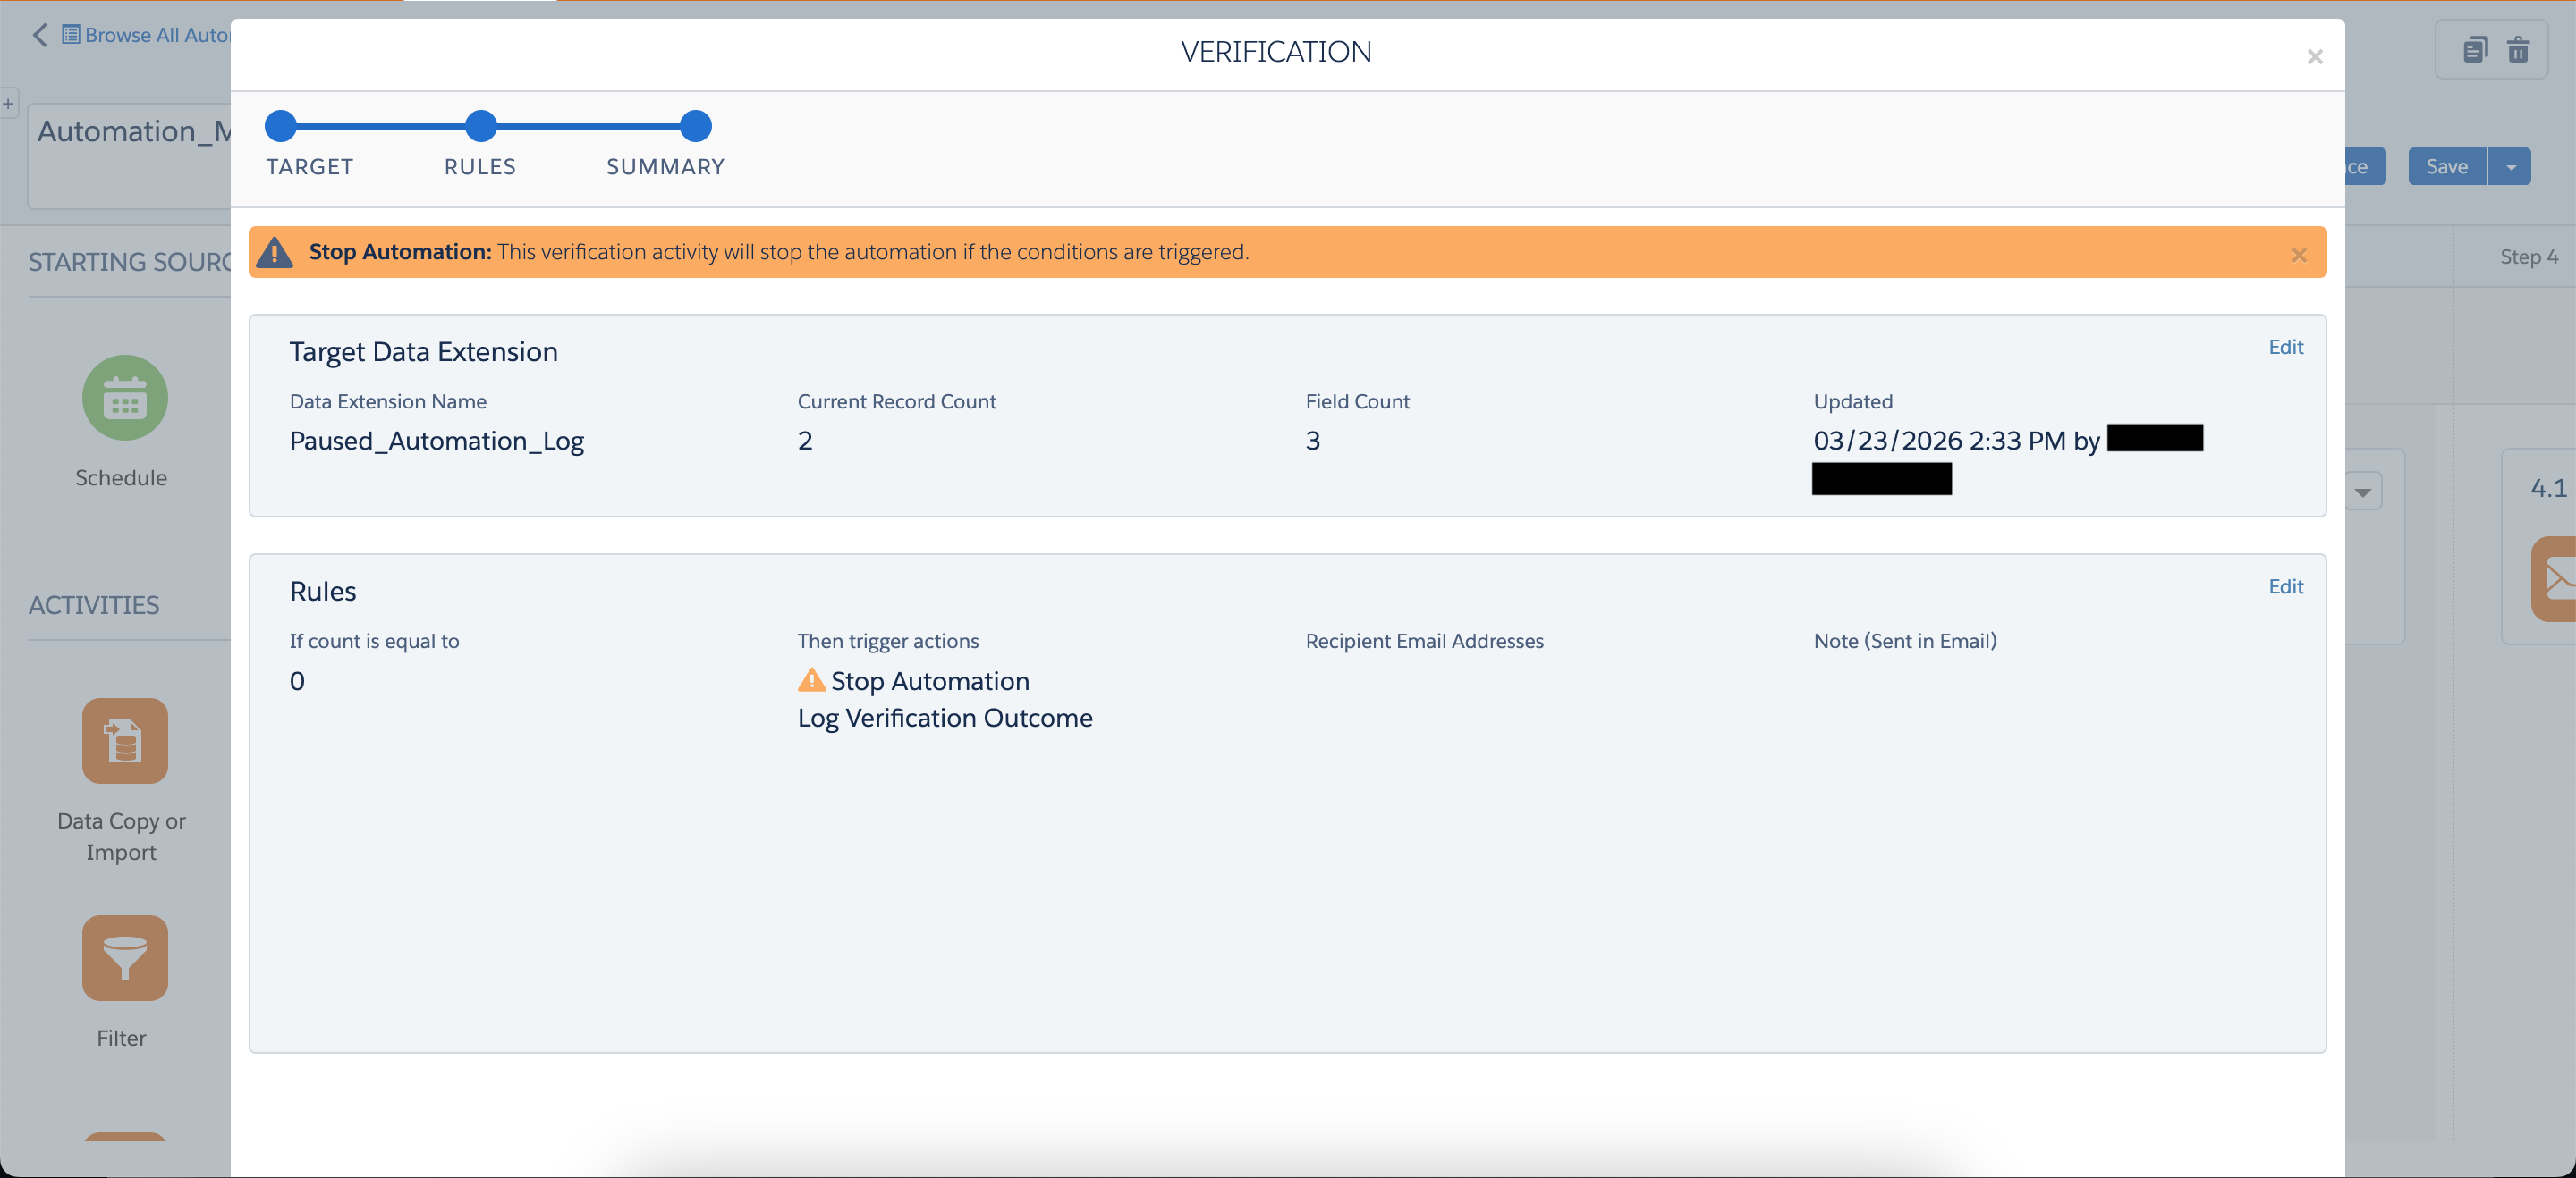Click the warning triangle icon in banner
Image resolution: width=2576 pixels, height=1178 pixels.
pos(274,252)
